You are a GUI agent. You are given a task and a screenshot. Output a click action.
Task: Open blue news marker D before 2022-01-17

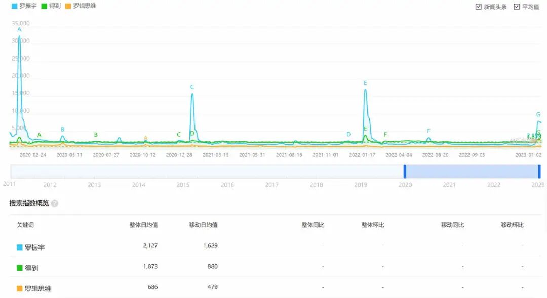click(x=348, y=134)
